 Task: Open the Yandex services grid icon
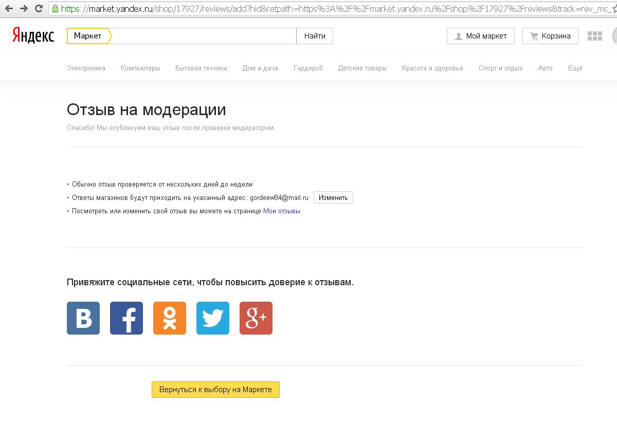point(595,36)
